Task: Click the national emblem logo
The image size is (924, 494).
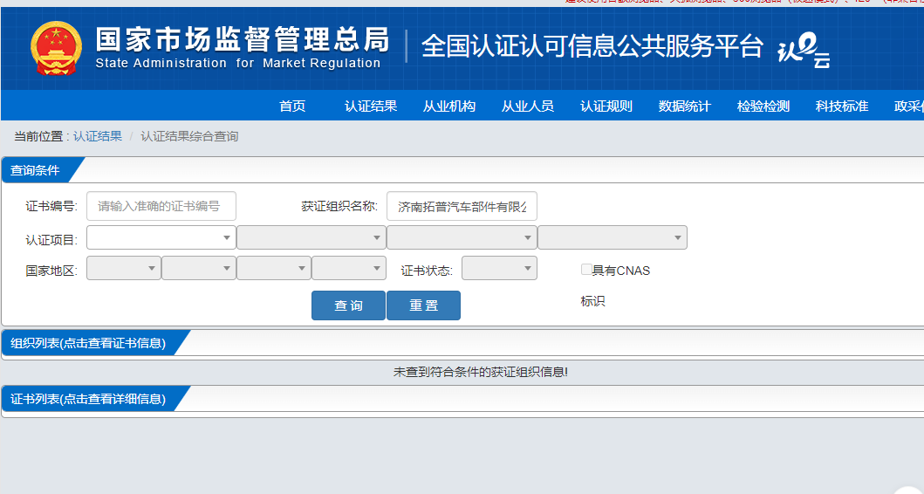Action: [x=56, y=48]
